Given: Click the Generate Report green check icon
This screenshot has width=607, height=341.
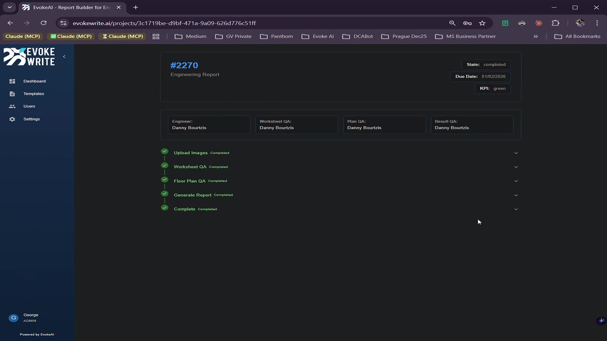Looking at the screenshot, I should pos(165,193).
